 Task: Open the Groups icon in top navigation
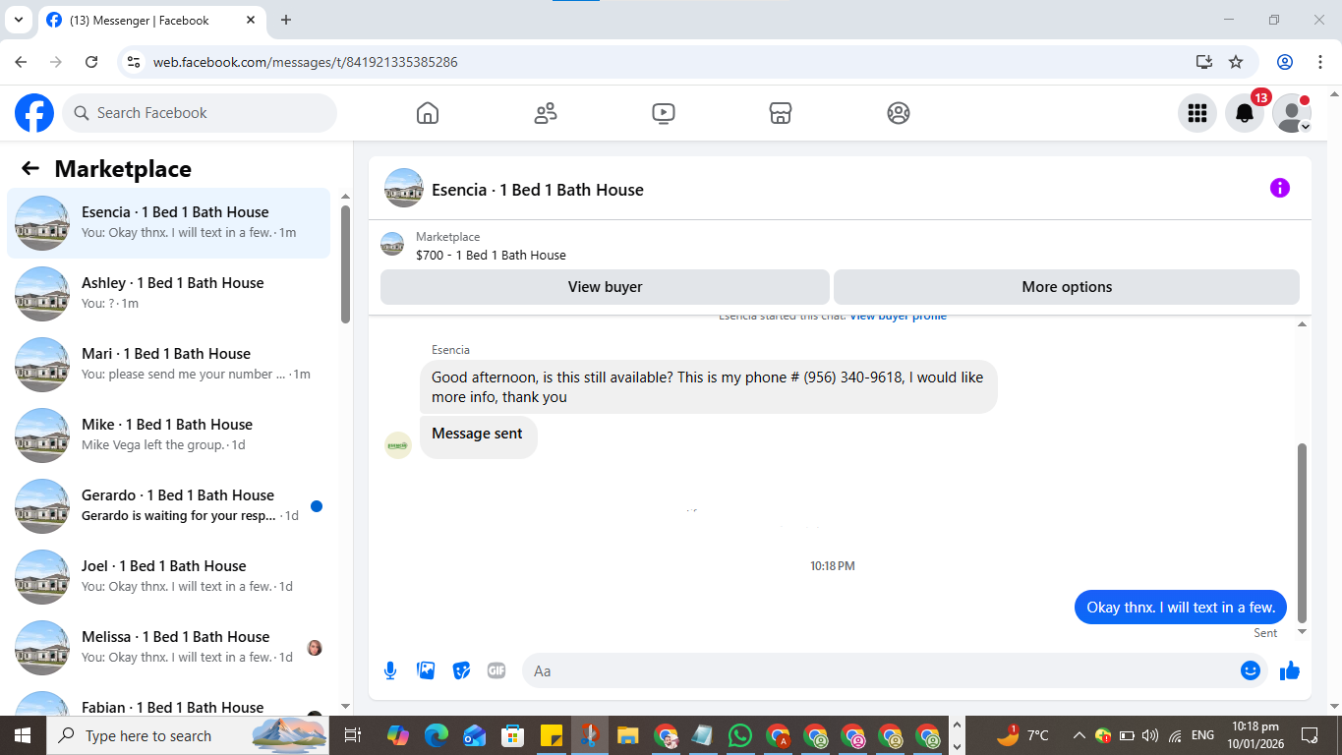(899, 113)
